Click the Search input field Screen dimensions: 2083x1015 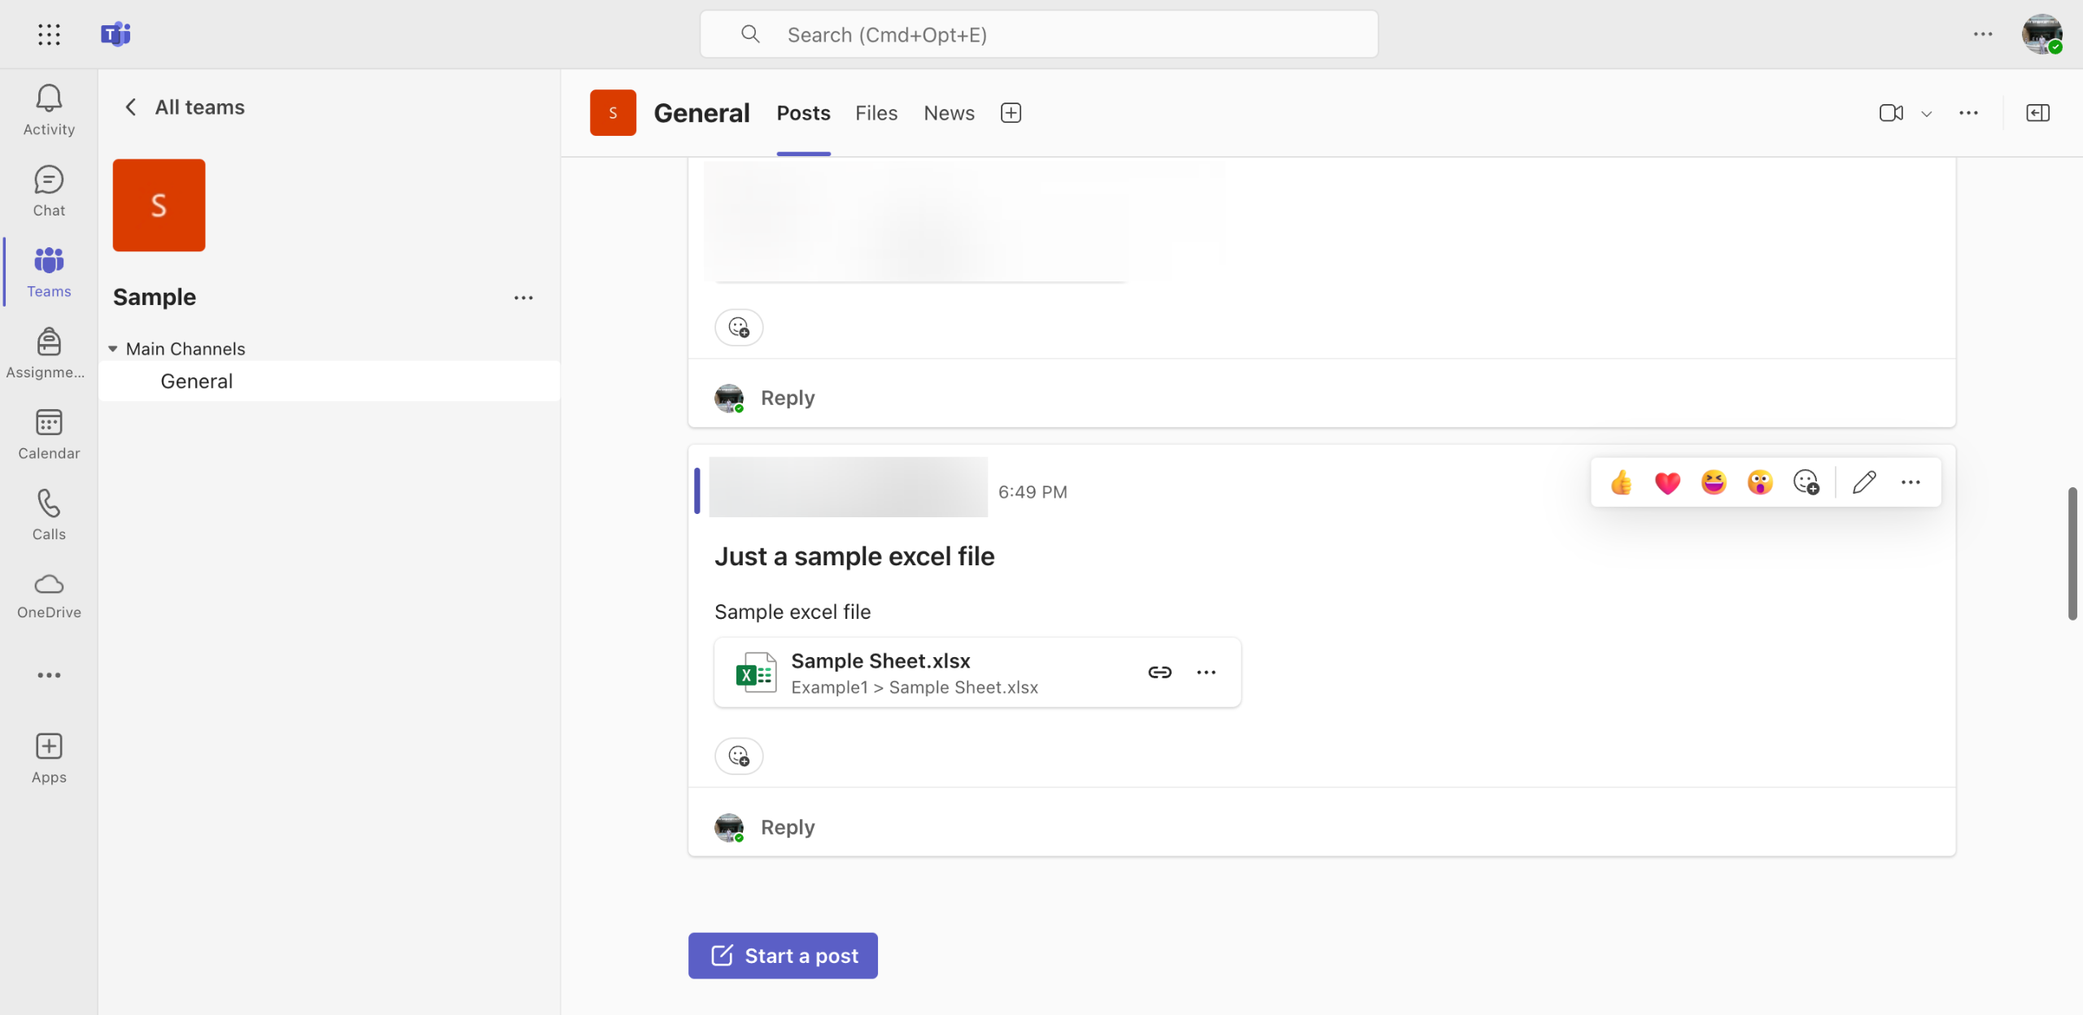pos(1038,34)
